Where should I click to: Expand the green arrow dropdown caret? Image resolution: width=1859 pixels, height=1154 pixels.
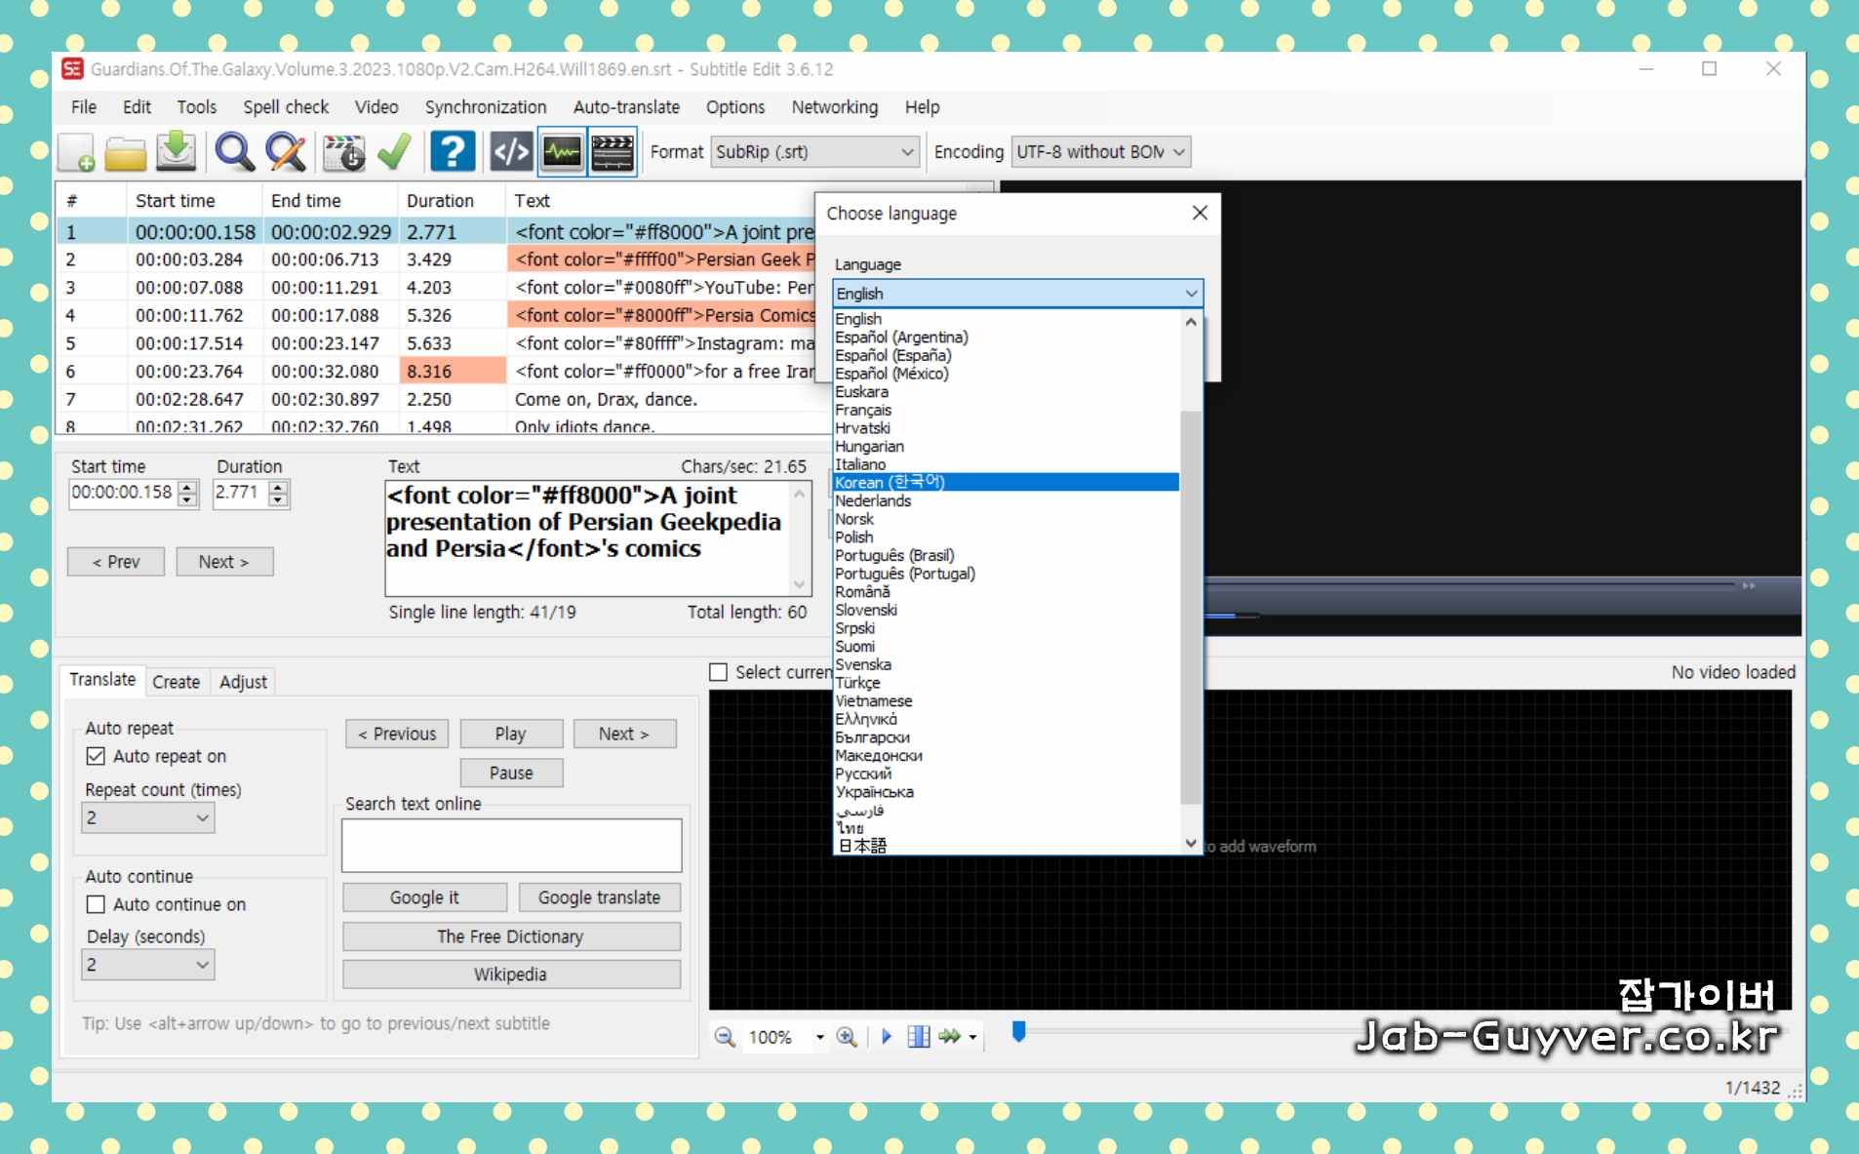[x=972, y=1037]
